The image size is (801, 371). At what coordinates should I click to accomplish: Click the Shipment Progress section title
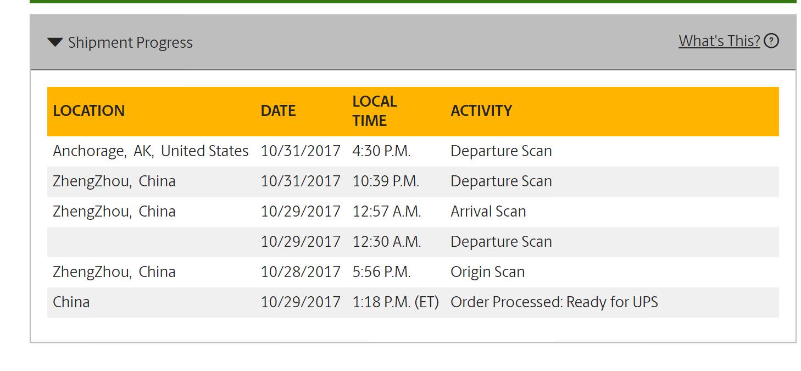coord(130,43)
